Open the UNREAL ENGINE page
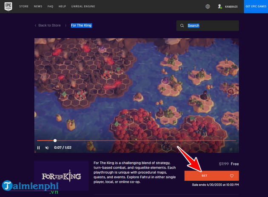Screen dimensions: 268x197 coord(83,6)
